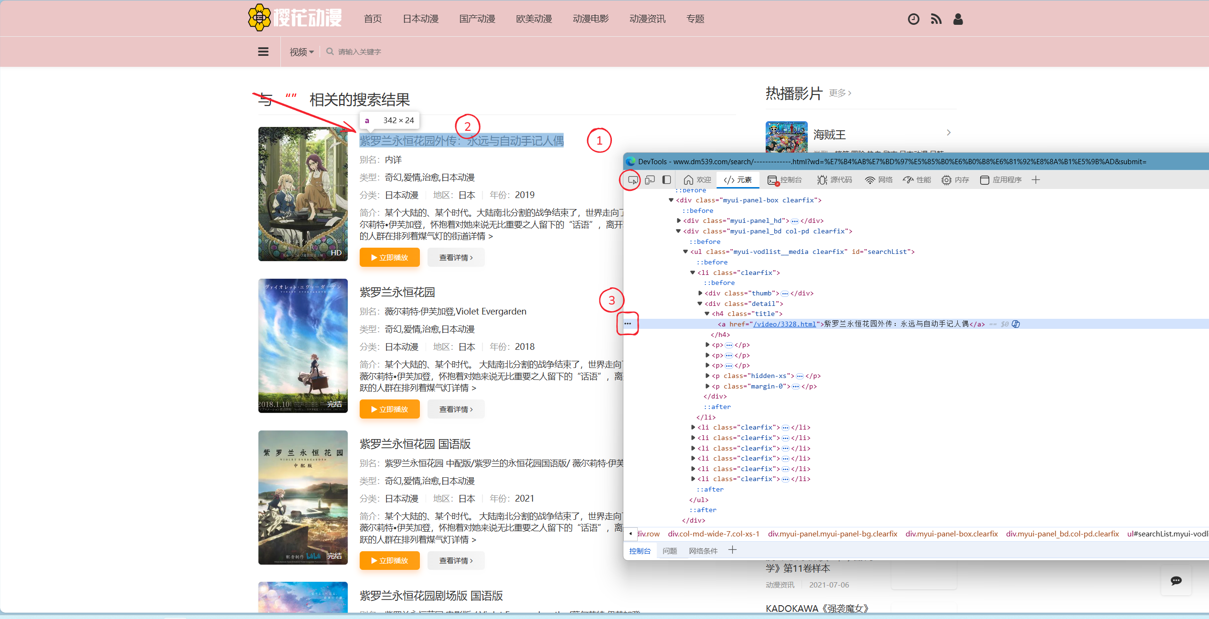Open the 视频 search type dropdown
This screenshot has width=1209, height=619.
(x=301, y=52)
